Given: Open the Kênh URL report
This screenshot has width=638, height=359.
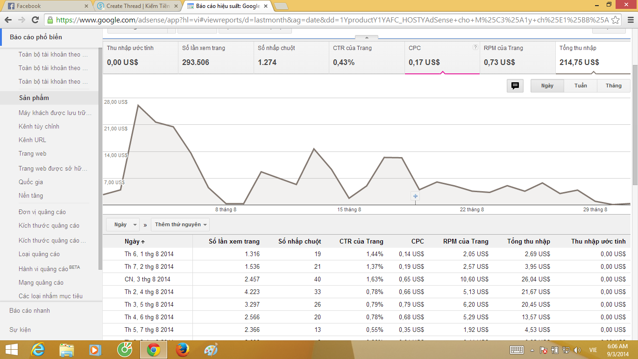Looking at the screenshot, I should point(32,140).
